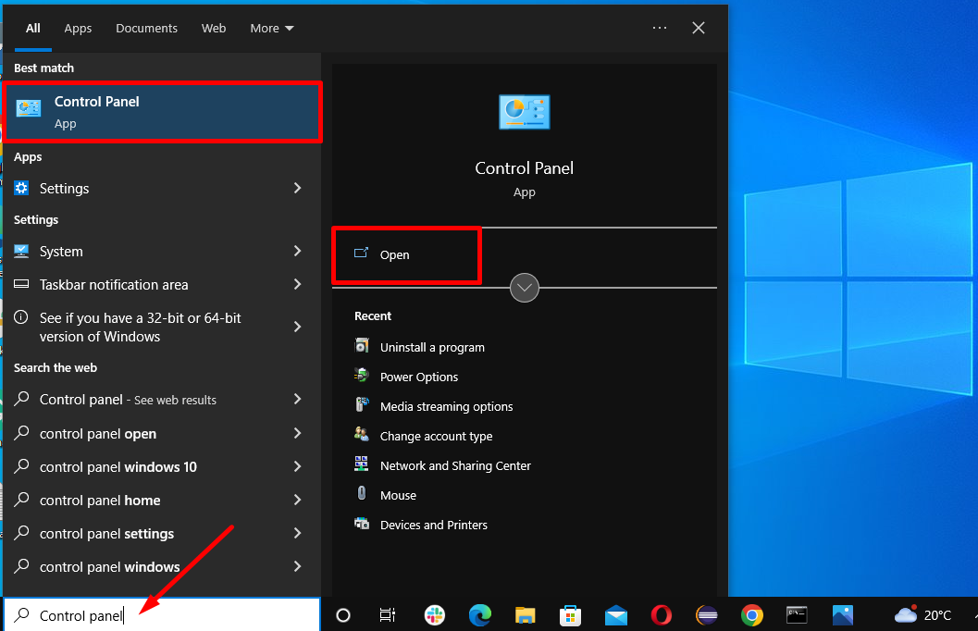The width and height of the screenshot is (978, 631).
Task: Select the Control Panel best match result
Action: click(x=162, y=112)
